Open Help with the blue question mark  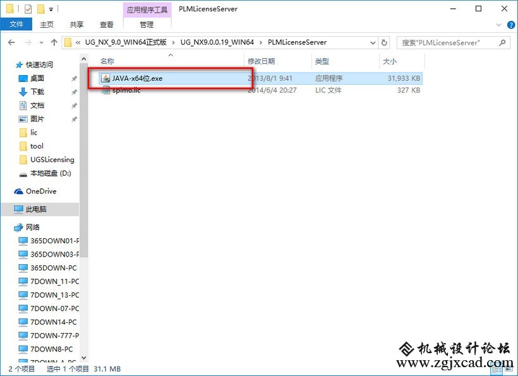tap(510, 25)
